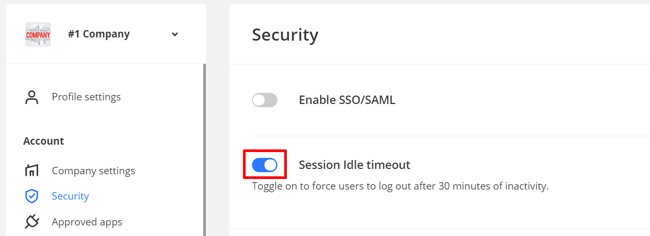Click the Security shield icon in sidebar
This screenshot has height=236, width=650.
(32, 196)
